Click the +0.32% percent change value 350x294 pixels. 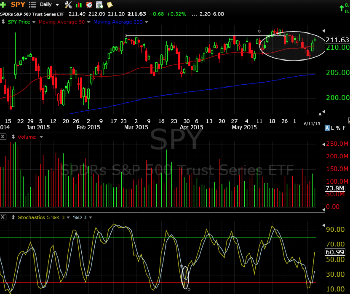tap(176, 14)
